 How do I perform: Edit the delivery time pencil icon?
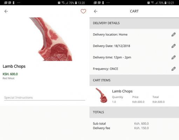[173, 57]
